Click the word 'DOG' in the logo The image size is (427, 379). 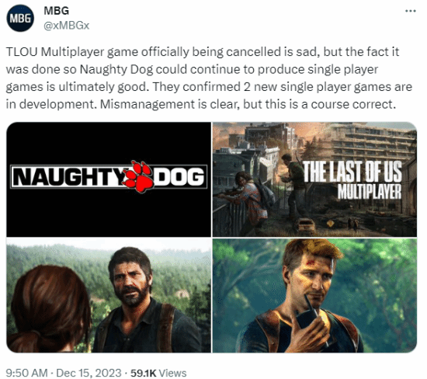[179, 176]
